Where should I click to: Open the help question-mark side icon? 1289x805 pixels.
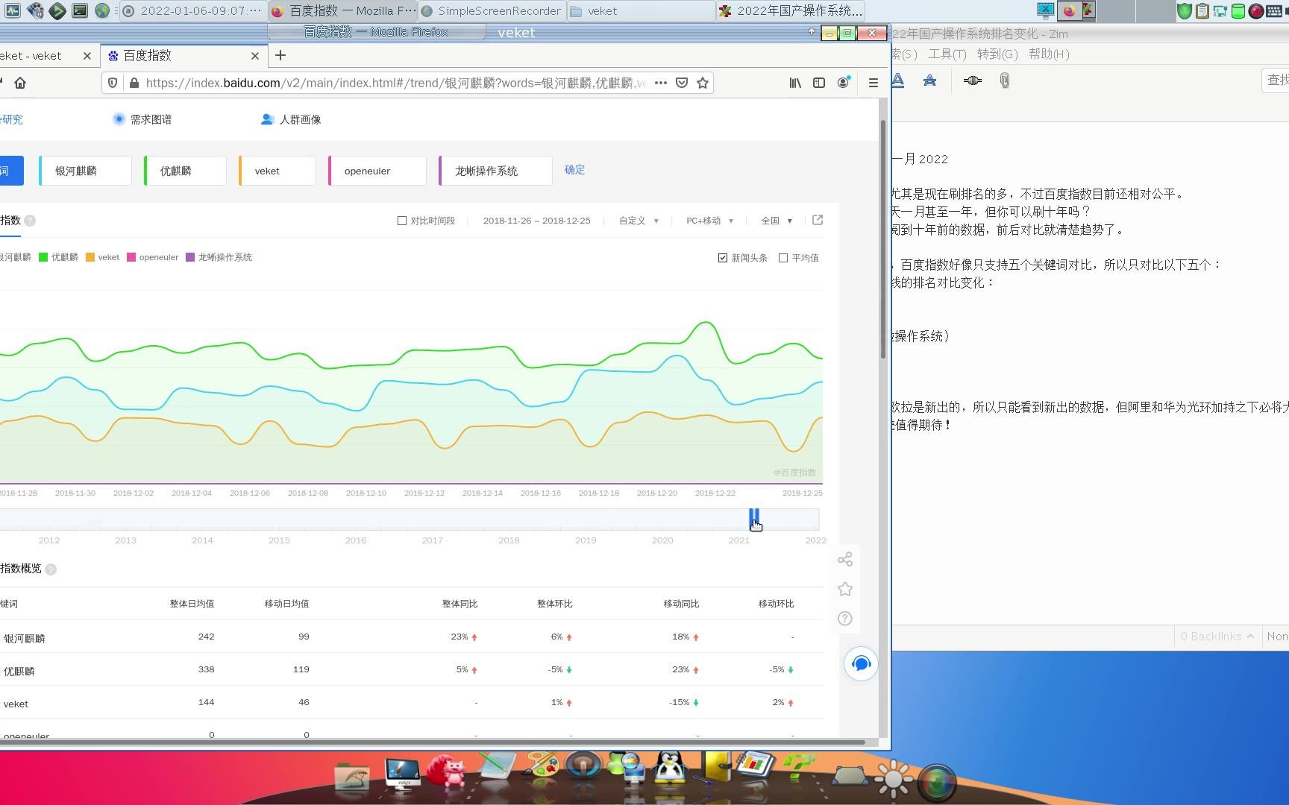tap(845, 619)
